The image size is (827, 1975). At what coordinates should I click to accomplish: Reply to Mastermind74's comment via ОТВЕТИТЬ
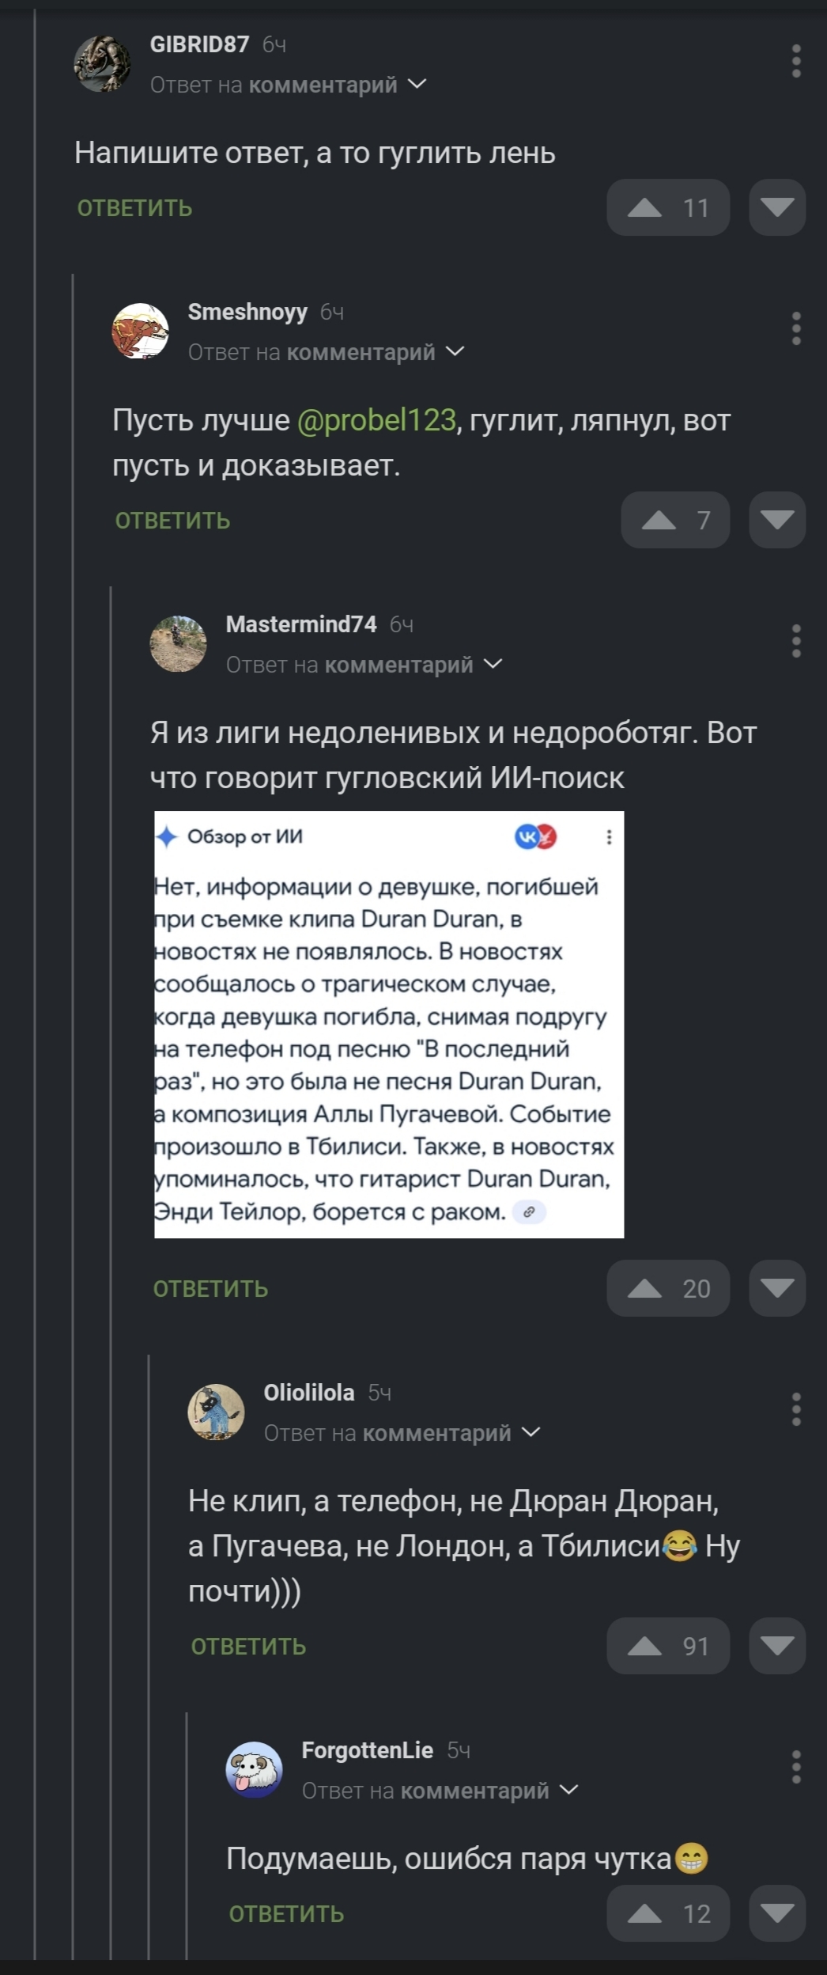(211, 1289)
